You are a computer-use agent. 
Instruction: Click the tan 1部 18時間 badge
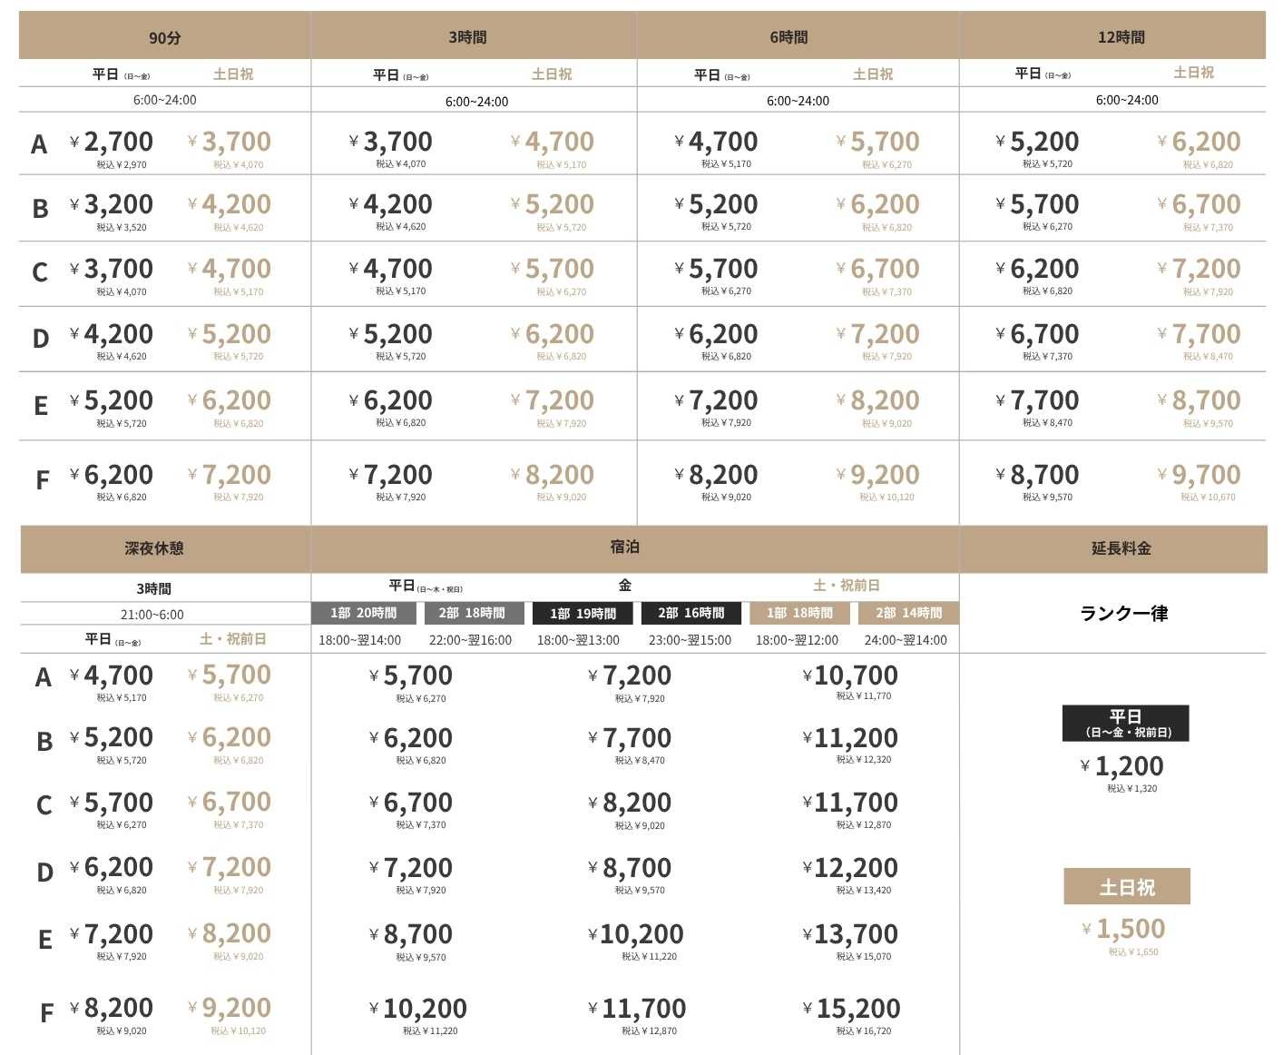click(799, 613)
